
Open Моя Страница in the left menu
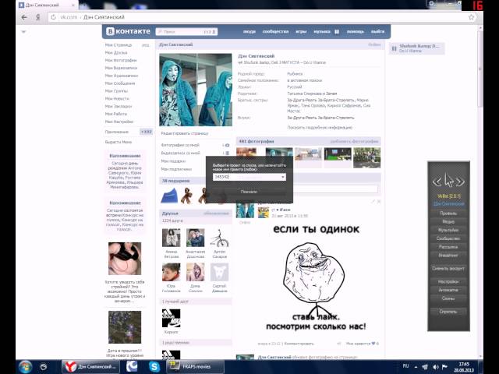tap(119, 45)
